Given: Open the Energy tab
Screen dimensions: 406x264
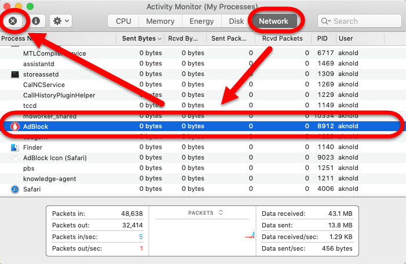Looking at the screenshot, I should [x=202, y=21].
